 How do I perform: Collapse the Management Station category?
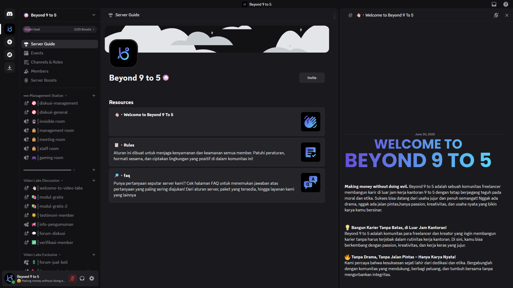[45, 96]
